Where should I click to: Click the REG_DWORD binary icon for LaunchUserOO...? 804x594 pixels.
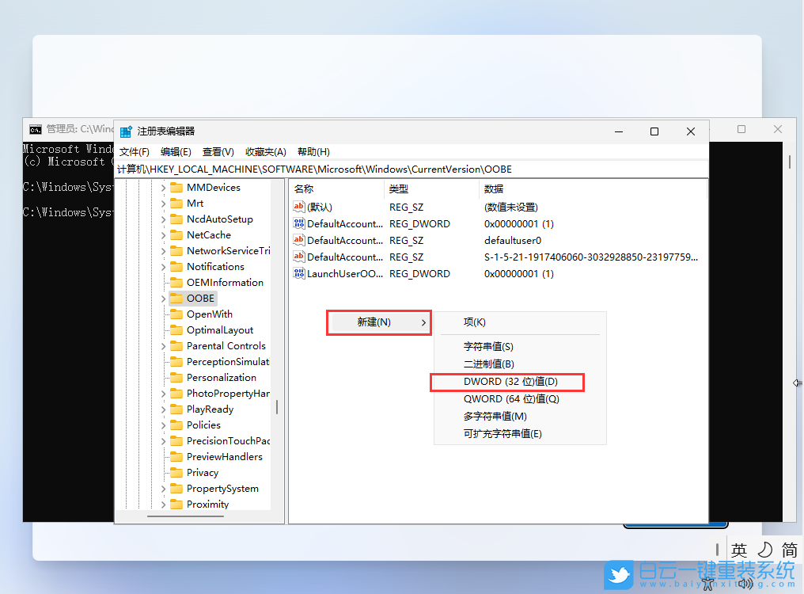(299, 273)
